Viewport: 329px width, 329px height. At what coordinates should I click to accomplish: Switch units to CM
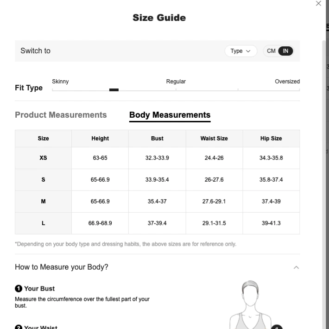click(x=271, y=51)
